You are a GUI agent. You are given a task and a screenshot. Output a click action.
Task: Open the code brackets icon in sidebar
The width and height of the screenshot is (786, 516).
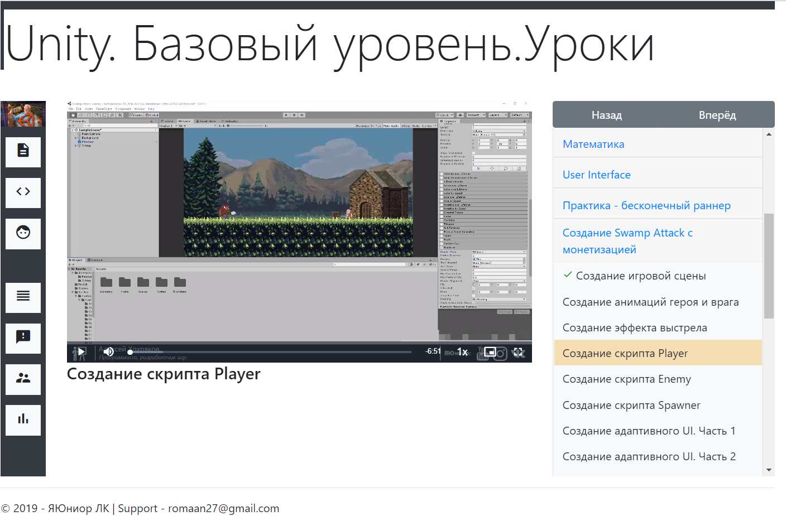23,192
